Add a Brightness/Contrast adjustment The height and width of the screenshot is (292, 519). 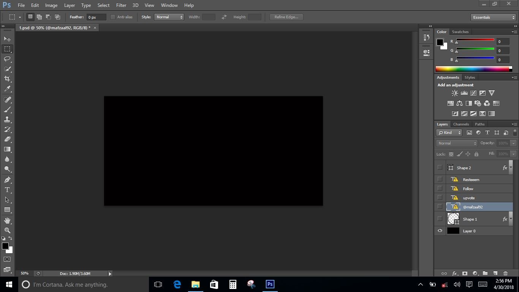455,93
